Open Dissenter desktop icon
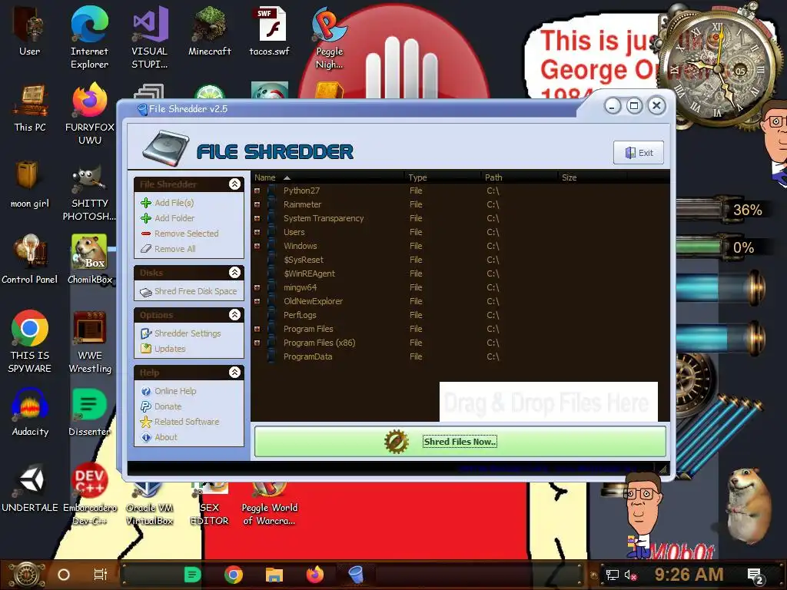This screenshot has height=590, width=787. (x=89, y=412)
